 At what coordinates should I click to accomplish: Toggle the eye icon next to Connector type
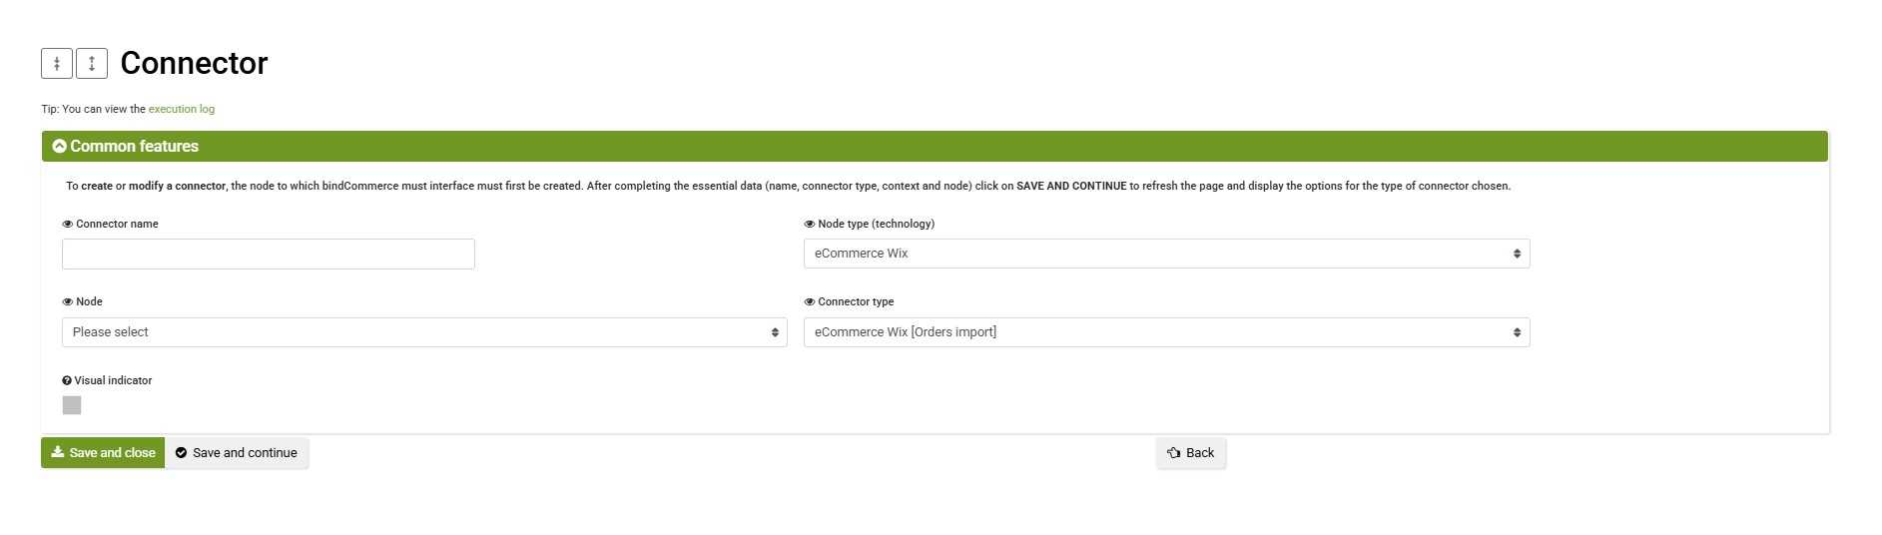(810, 302)
